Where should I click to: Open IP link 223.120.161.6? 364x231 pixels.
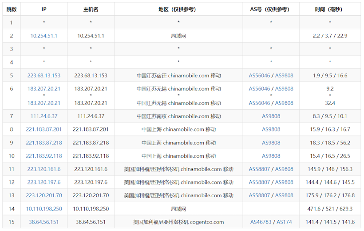(44, 169)
